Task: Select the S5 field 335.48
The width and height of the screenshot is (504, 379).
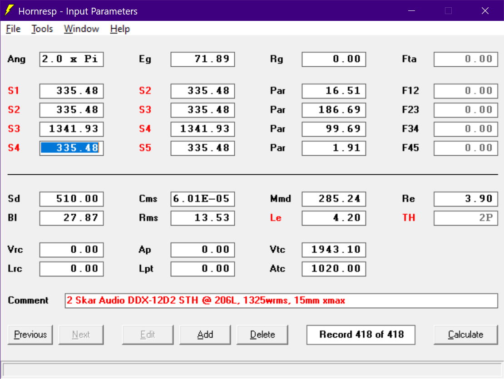Action: pyautogui.click(x=203, y=148)
